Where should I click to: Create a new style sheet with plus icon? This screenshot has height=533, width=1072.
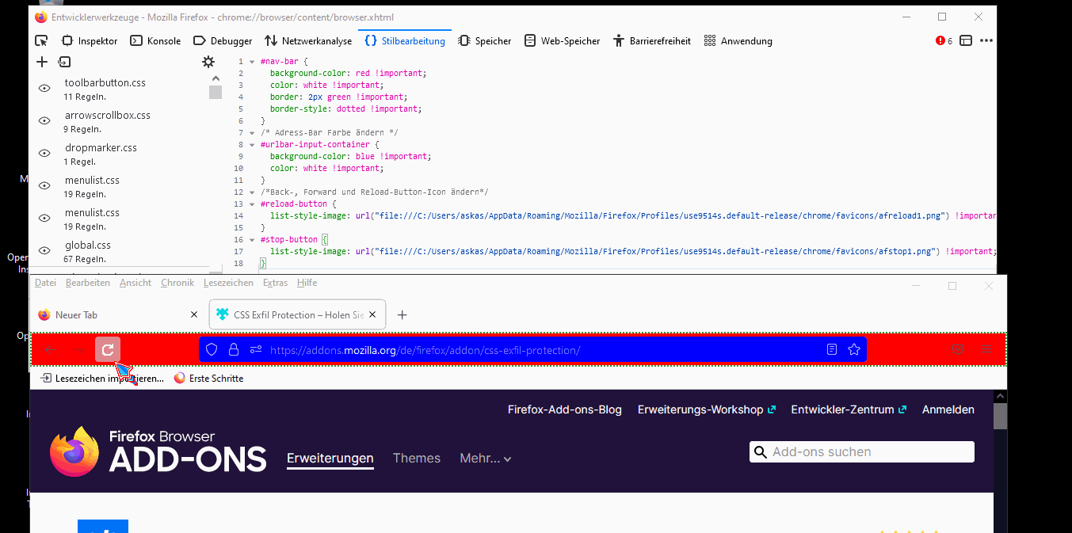(x=43, y=62)
